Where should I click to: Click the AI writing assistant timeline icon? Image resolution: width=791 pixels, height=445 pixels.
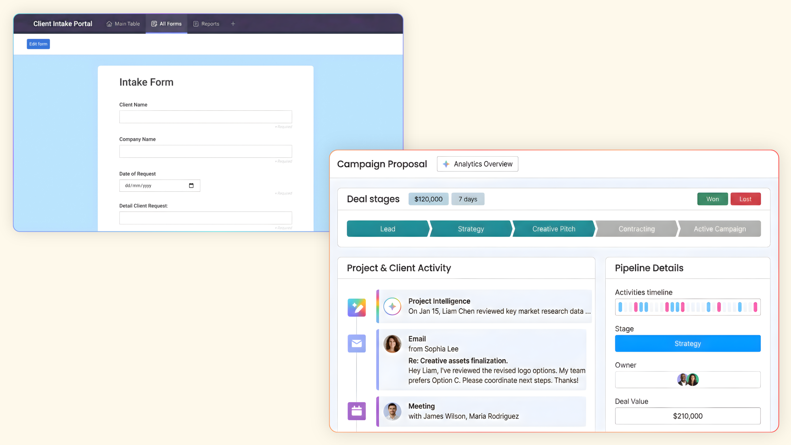[357, 307]
